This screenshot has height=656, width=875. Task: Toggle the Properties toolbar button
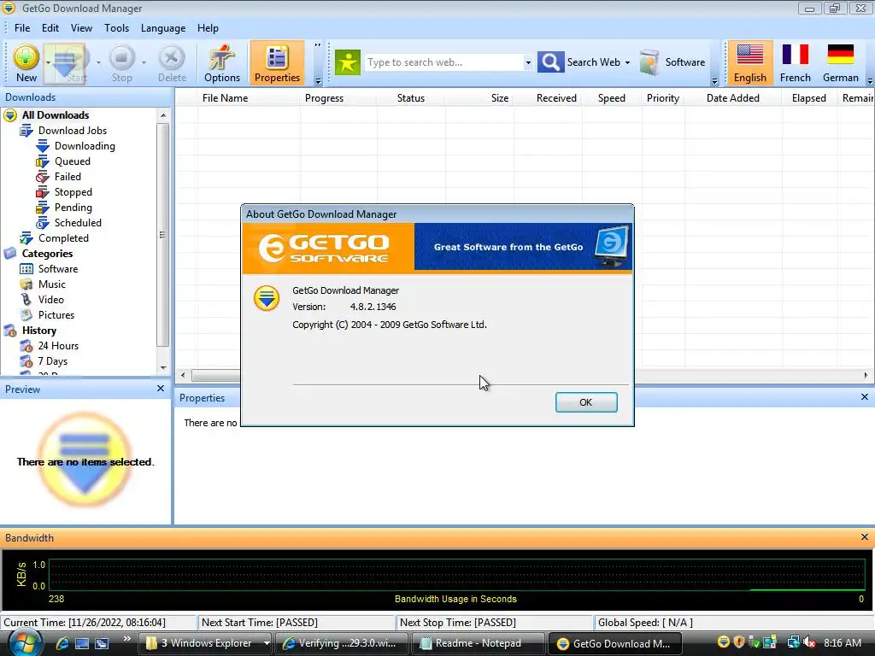pos(278,63)
